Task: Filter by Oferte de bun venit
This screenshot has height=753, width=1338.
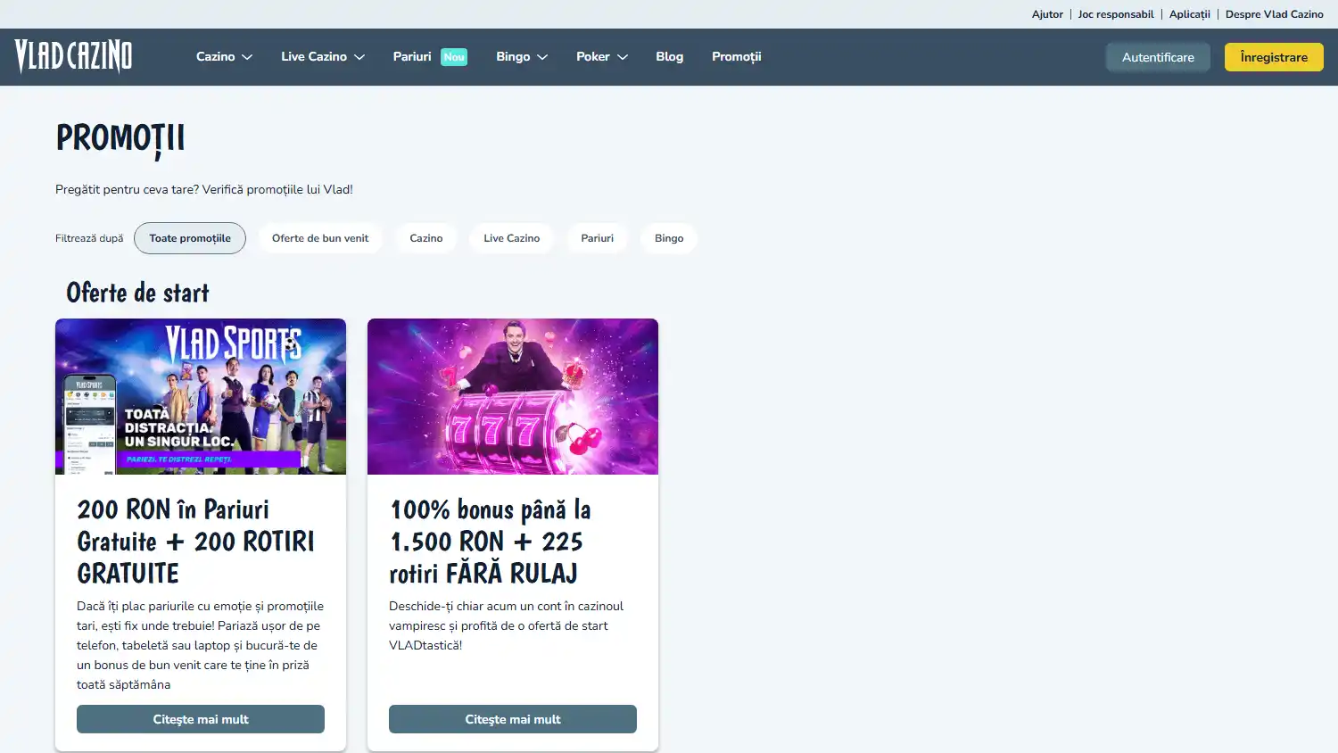Action: pos(320,238)
